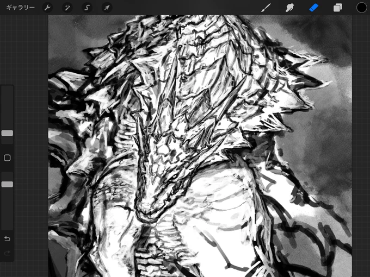Screen dimensions: 370x277
Task: Select the Paint brush tool
Action: point(266,8)
